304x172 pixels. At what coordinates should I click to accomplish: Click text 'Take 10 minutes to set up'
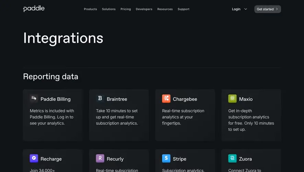[x=117, y=114]
